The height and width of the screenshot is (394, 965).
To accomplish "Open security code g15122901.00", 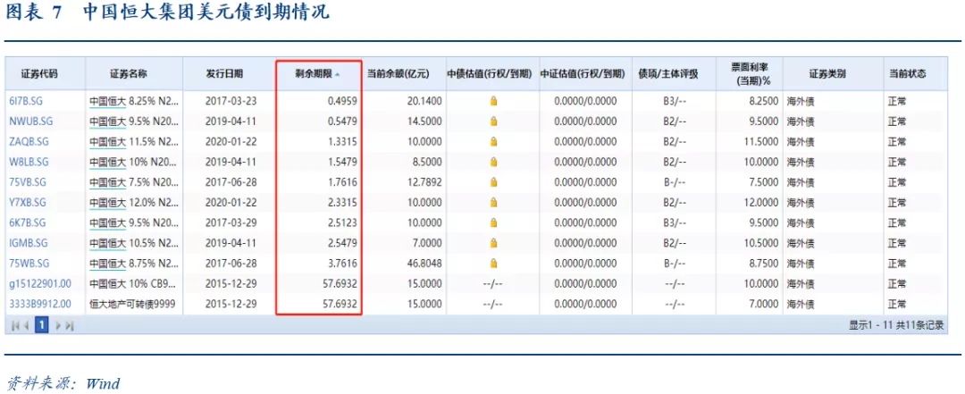I will [x=40, y=284].
